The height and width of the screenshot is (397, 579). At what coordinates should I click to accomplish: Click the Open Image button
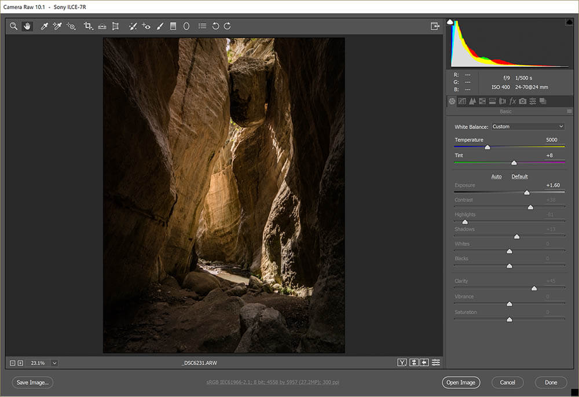pyautogui.click(x=461, y=383)
